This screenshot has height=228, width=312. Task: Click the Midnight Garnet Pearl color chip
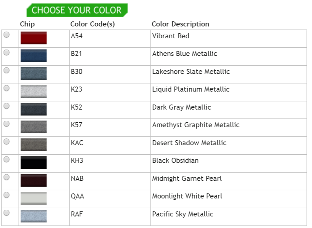[34, 180]
